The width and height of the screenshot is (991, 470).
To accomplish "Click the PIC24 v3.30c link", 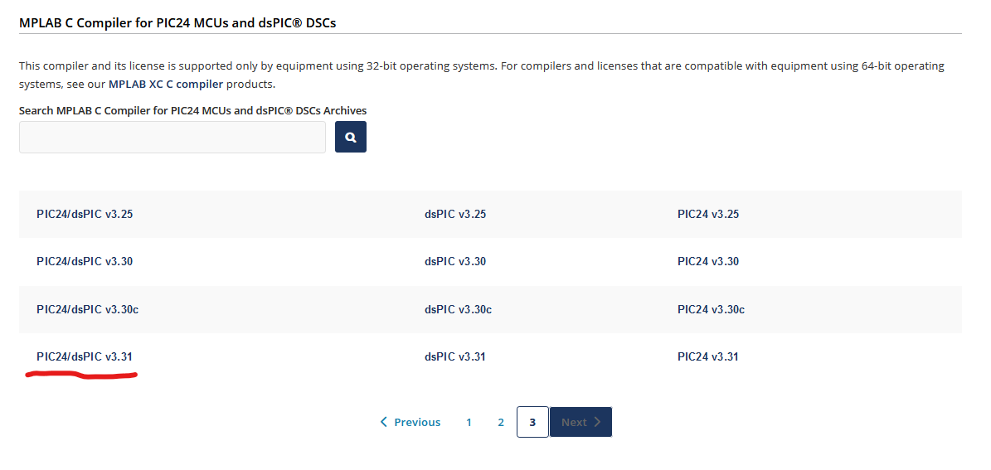I will [x=711, y=309].
